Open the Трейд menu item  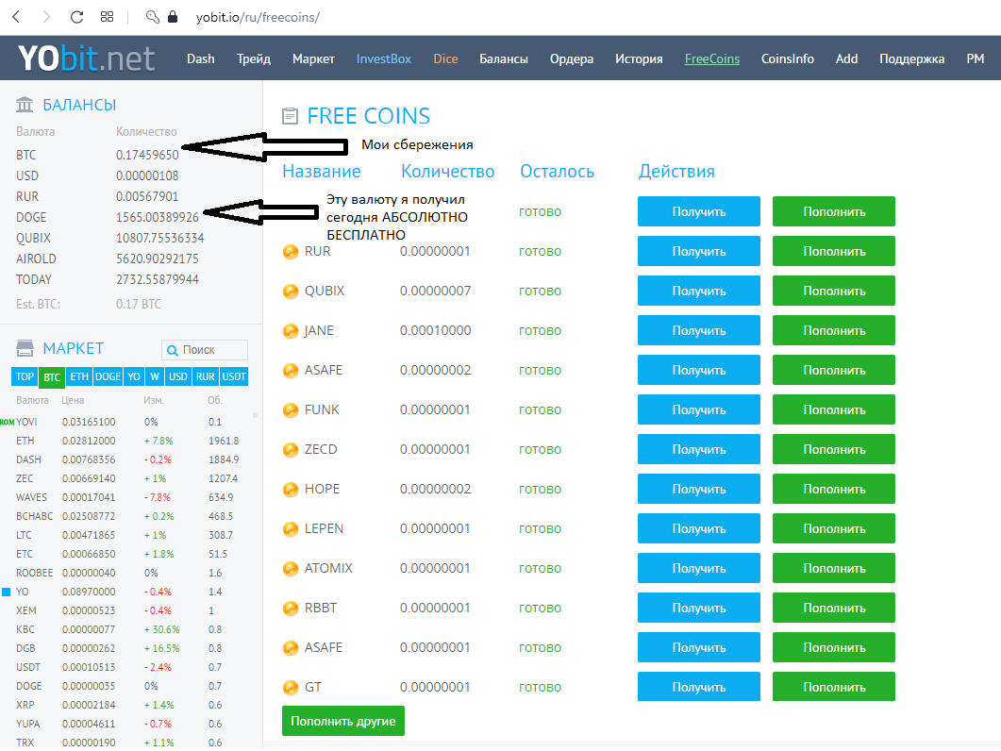point(254,58)
